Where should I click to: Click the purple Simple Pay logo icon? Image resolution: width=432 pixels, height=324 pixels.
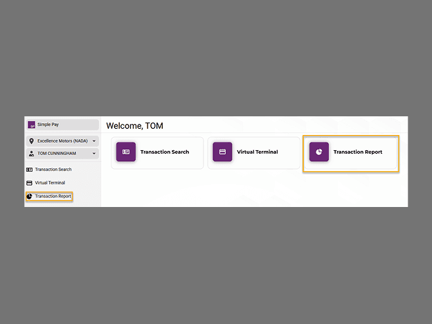(31, 125)
